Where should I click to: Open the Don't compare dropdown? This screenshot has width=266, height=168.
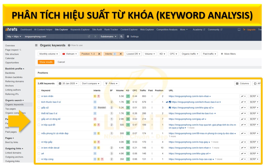(91, 83)
